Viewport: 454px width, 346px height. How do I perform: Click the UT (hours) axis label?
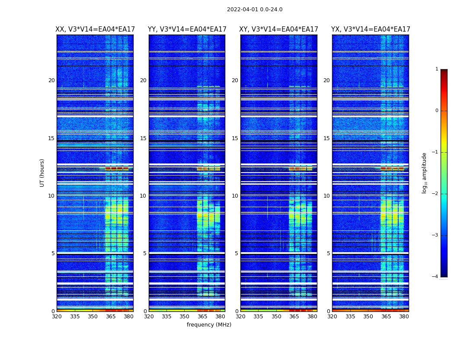coord(42,173)
